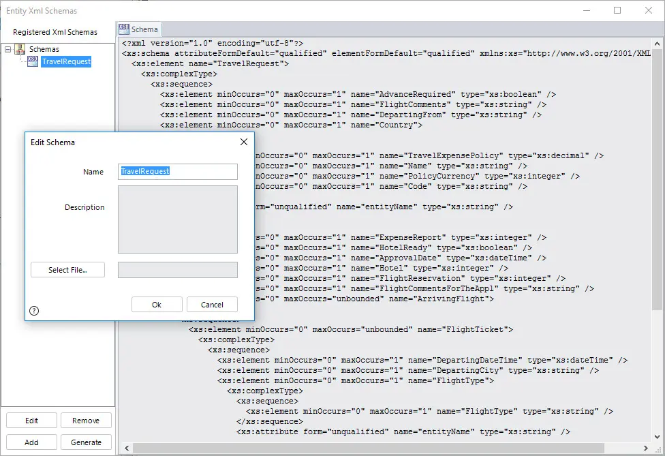
Task: Click the "ExpenseReport" element line
Action: tap(401, 238)
